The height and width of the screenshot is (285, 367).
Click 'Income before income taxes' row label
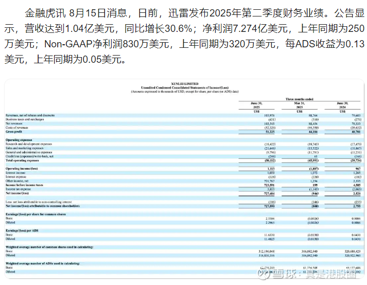(24, 185)
